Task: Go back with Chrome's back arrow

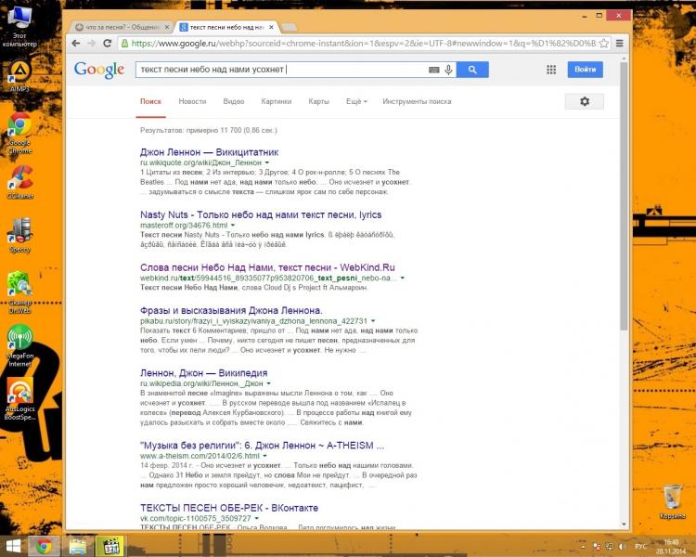Action: [76, 43]
